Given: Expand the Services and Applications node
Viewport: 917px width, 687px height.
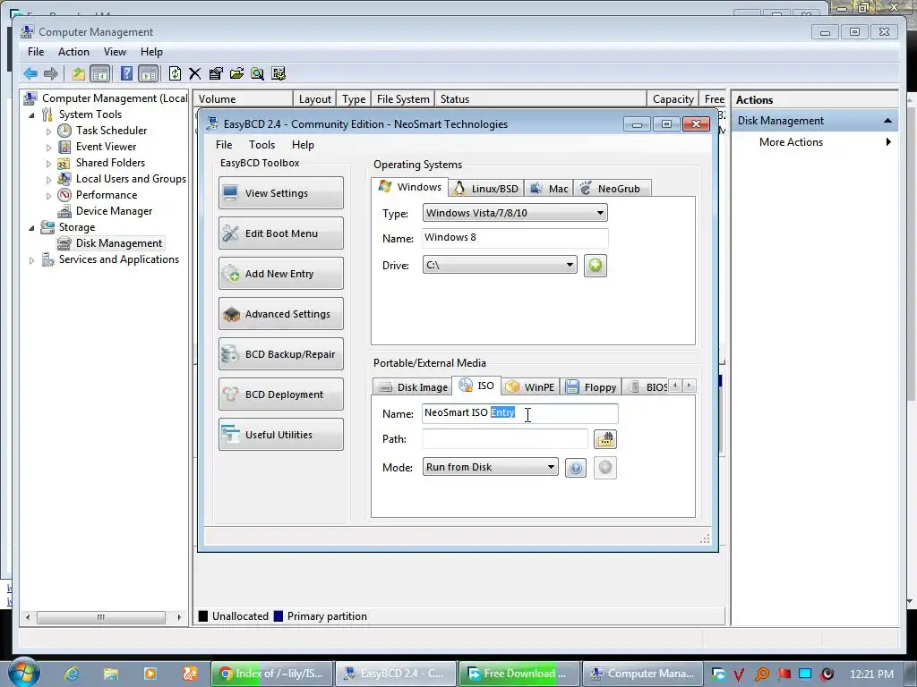Looking at the screenshot, I should 31,260.
